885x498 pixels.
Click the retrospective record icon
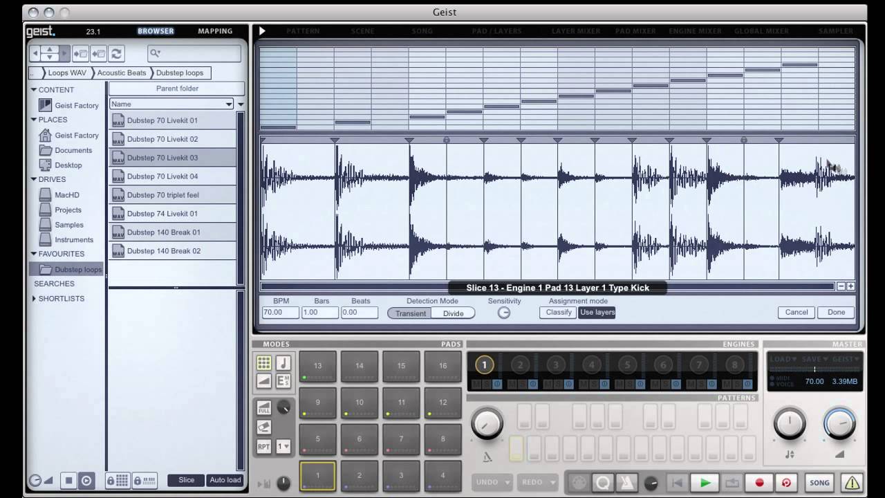(786, 483)
